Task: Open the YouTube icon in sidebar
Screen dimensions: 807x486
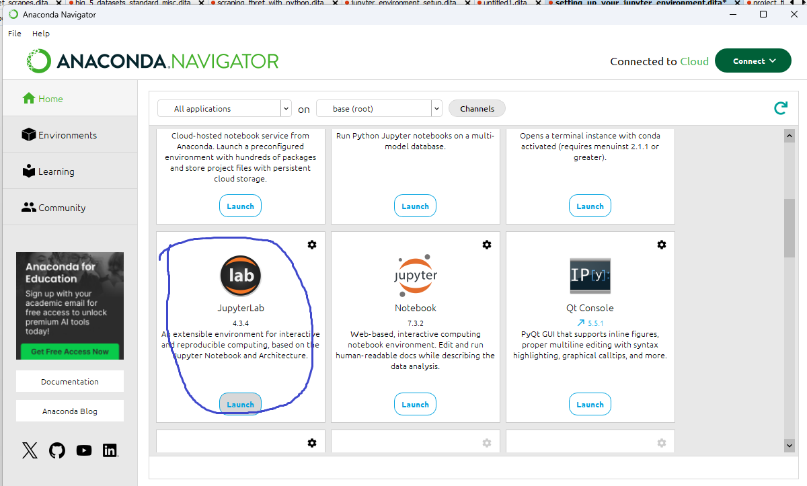Action: point(84,450)
